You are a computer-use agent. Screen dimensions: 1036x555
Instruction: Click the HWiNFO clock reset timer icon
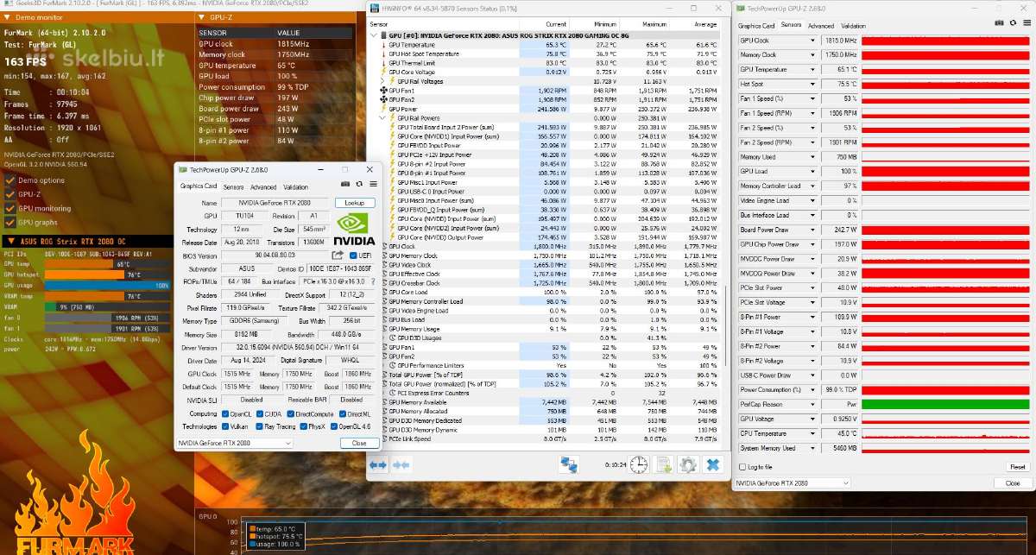coord(638,464)
